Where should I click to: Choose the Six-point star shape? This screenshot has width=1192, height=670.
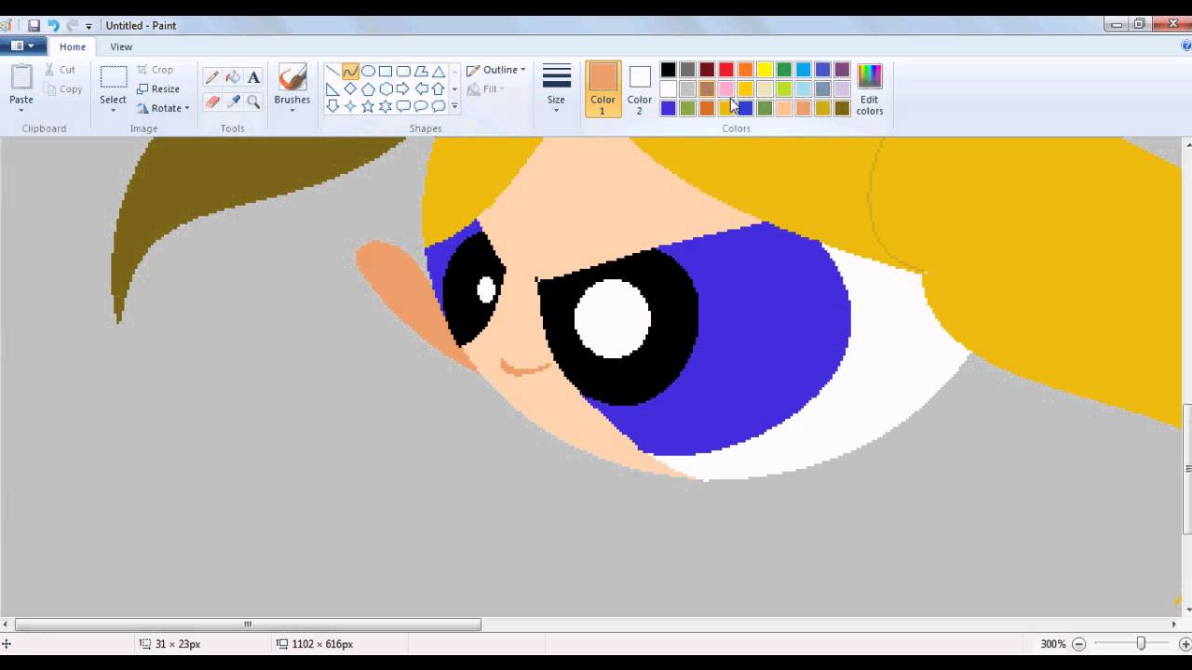coord(386,106)
